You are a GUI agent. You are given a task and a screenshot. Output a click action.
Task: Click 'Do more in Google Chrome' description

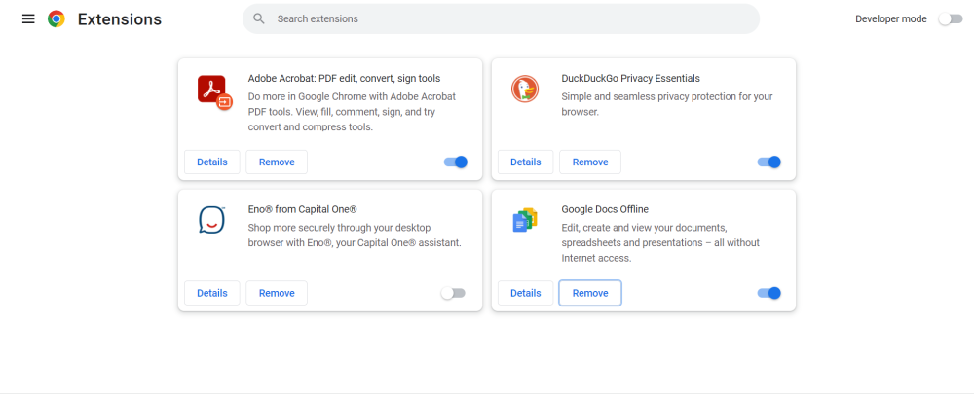352,112
